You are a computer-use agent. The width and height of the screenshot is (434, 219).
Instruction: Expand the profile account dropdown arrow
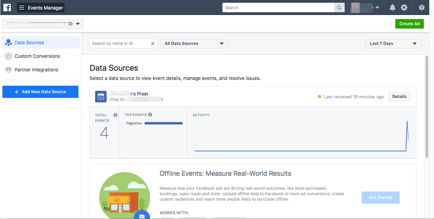coord(377,7)
